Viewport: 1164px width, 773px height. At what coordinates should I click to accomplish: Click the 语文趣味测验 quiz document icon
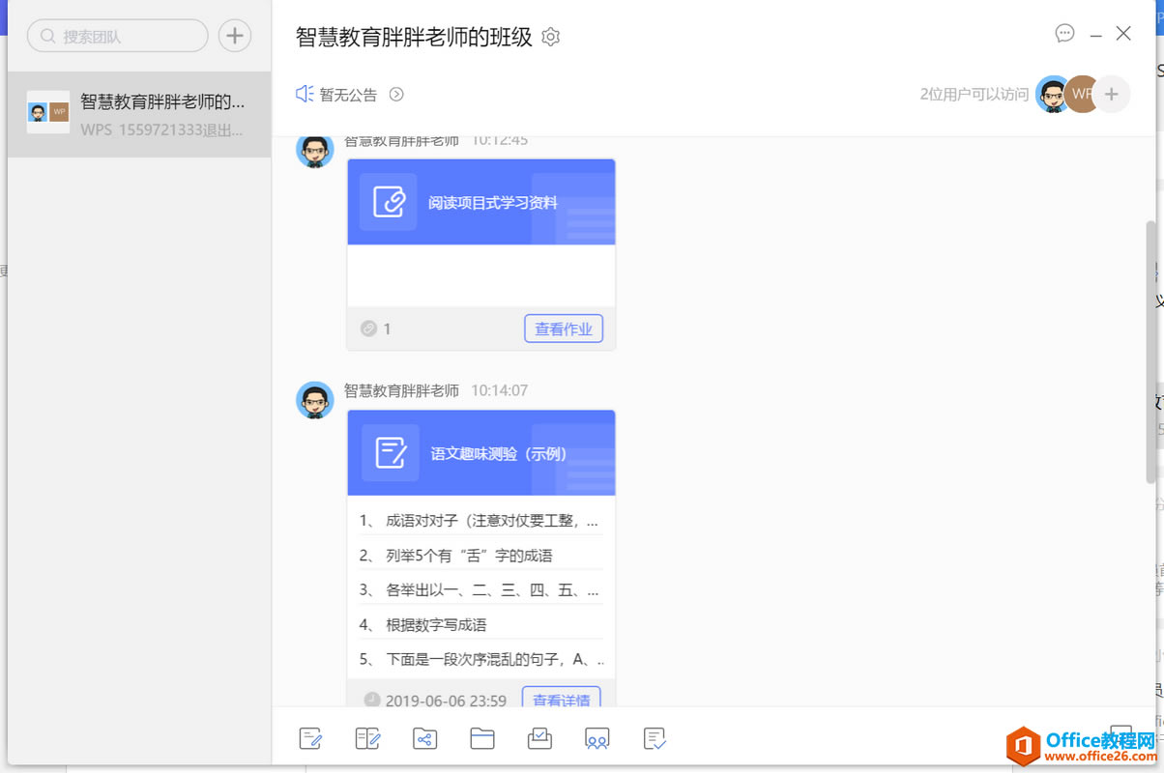click(391, 453)
